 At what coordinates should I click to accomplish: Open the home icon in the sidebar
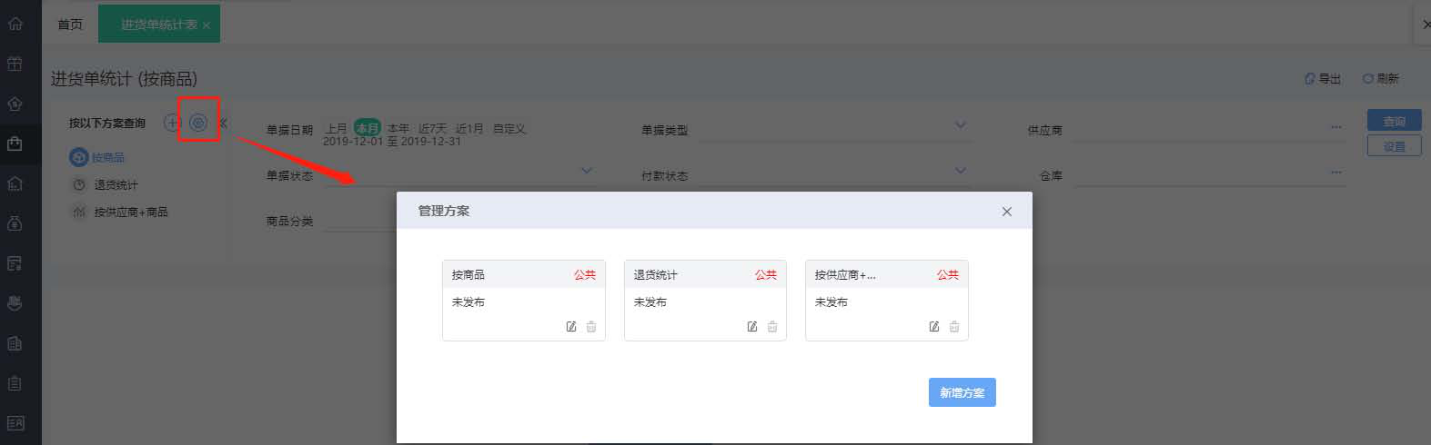pos(15,24)
